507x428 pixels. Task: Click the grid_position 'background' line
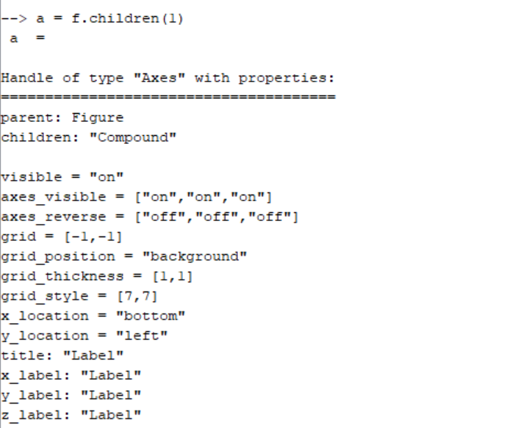(124, 257)
